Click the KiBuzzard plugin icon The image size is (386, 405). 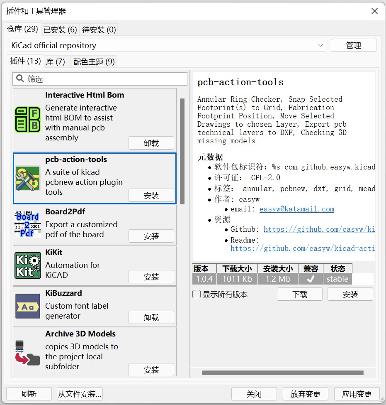pyautogui.click(x=28, y=306)
